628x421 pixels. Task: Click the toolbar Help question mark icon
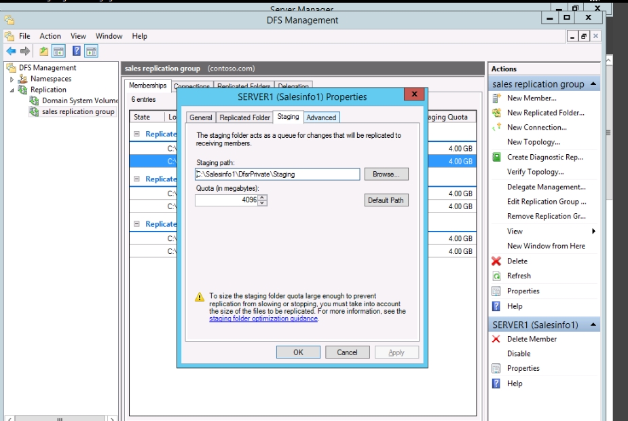77,51
